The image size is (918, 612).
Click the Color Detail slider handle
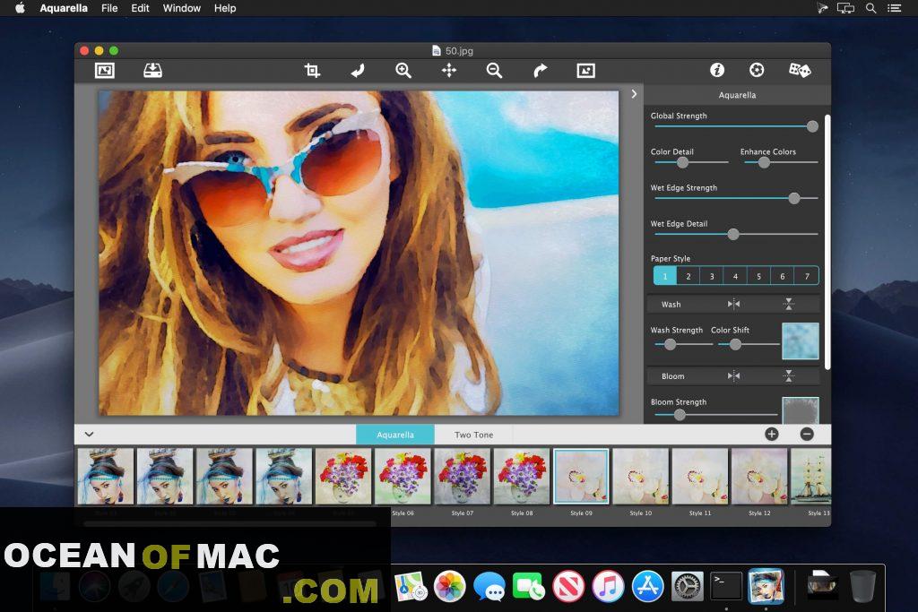(682, 163)
